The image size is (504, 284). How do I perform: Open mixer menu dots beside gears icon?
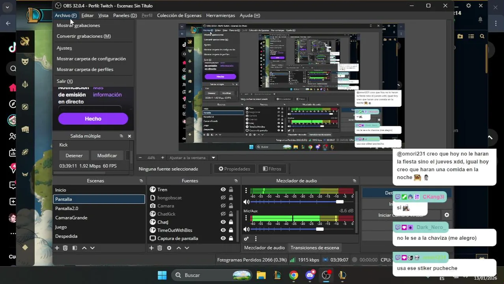pos(256,239)
